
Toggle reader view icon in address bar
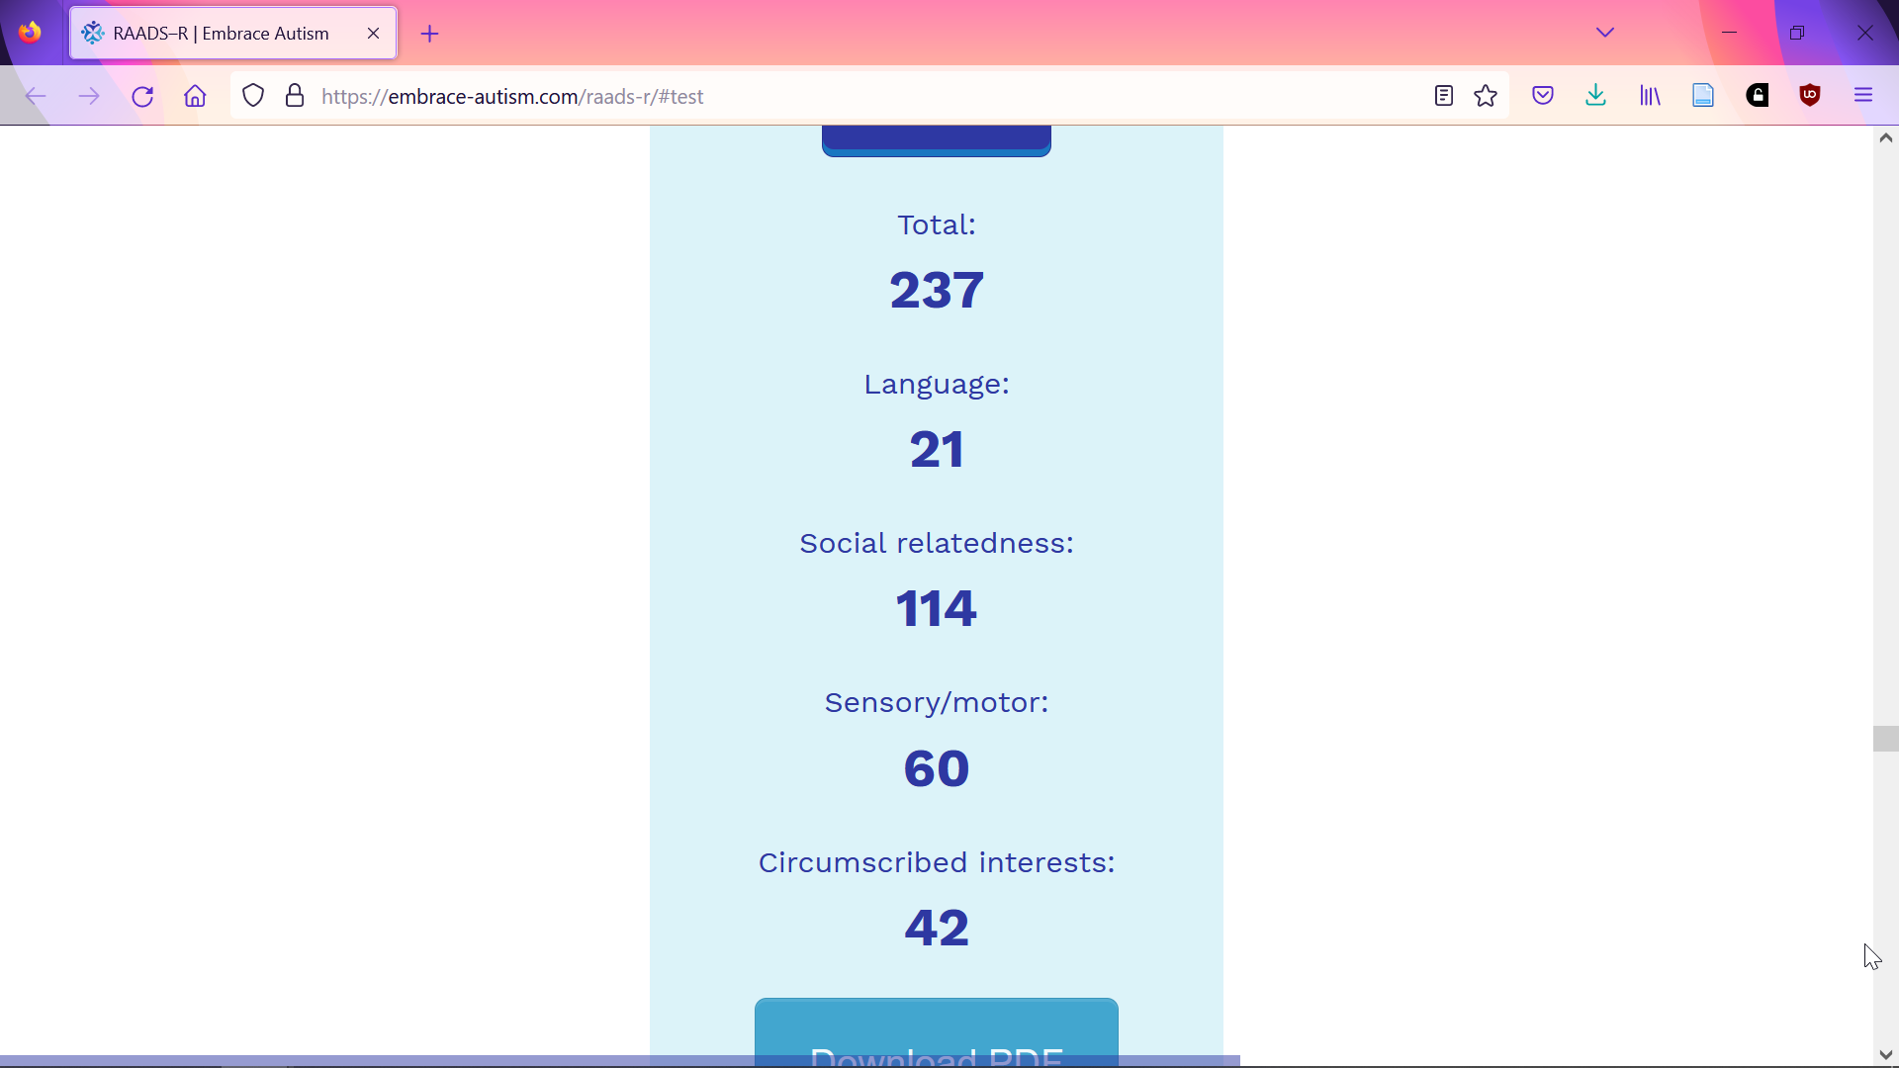[1443, 96]
